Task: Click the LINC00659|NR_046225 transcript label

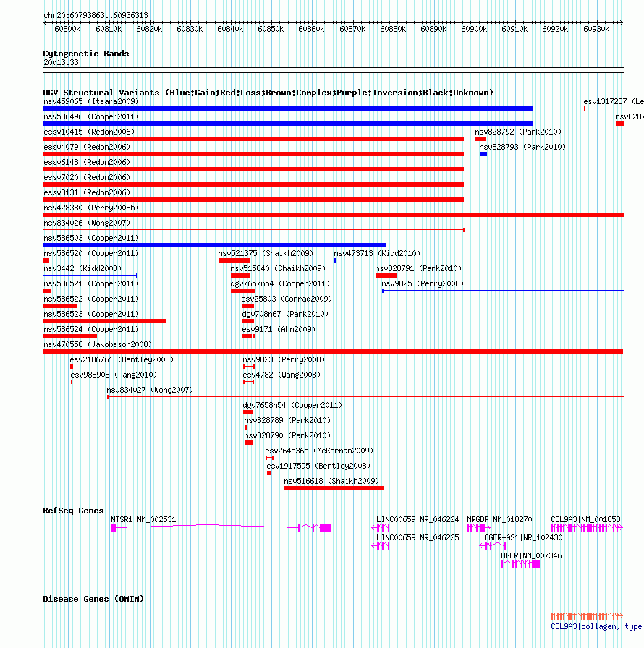Action: (x=418, y=537)
